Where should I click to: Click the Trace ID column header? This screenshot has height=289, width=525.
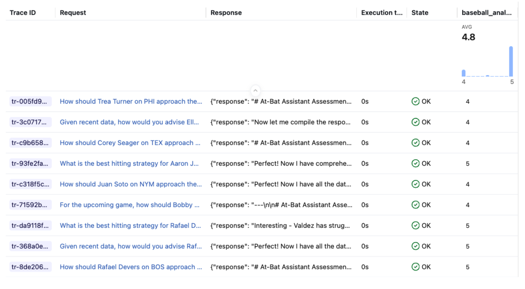point(23,13)
